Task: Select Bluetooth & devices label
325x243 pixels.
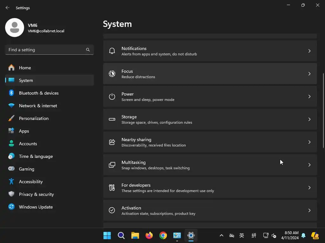Action: 39,93
